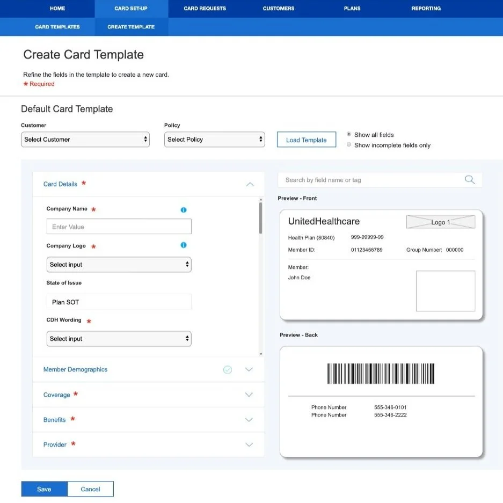Switch to the Card Templates sub-tab

[x=57, y=27]
